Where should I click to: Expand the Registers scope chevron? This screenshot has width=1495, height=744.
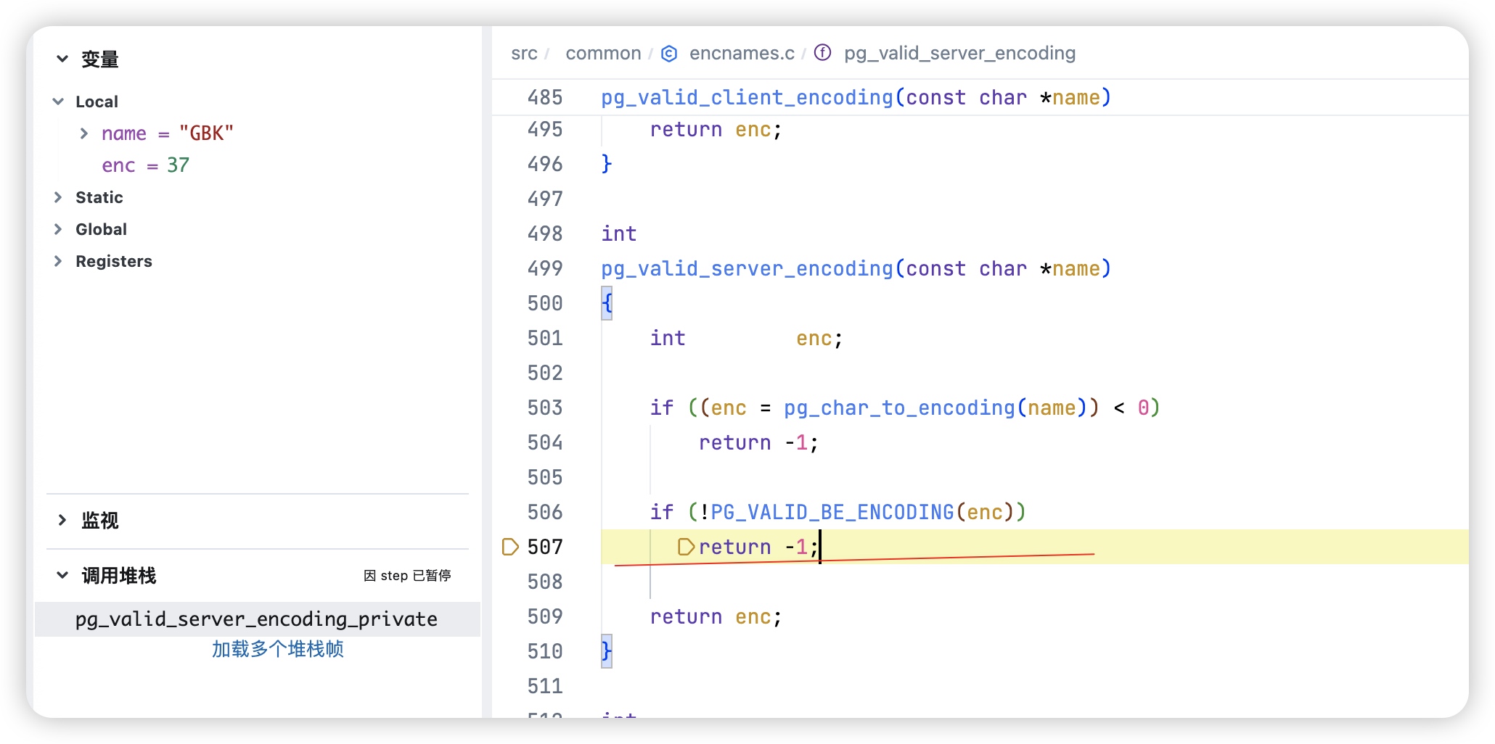[58, 261]
